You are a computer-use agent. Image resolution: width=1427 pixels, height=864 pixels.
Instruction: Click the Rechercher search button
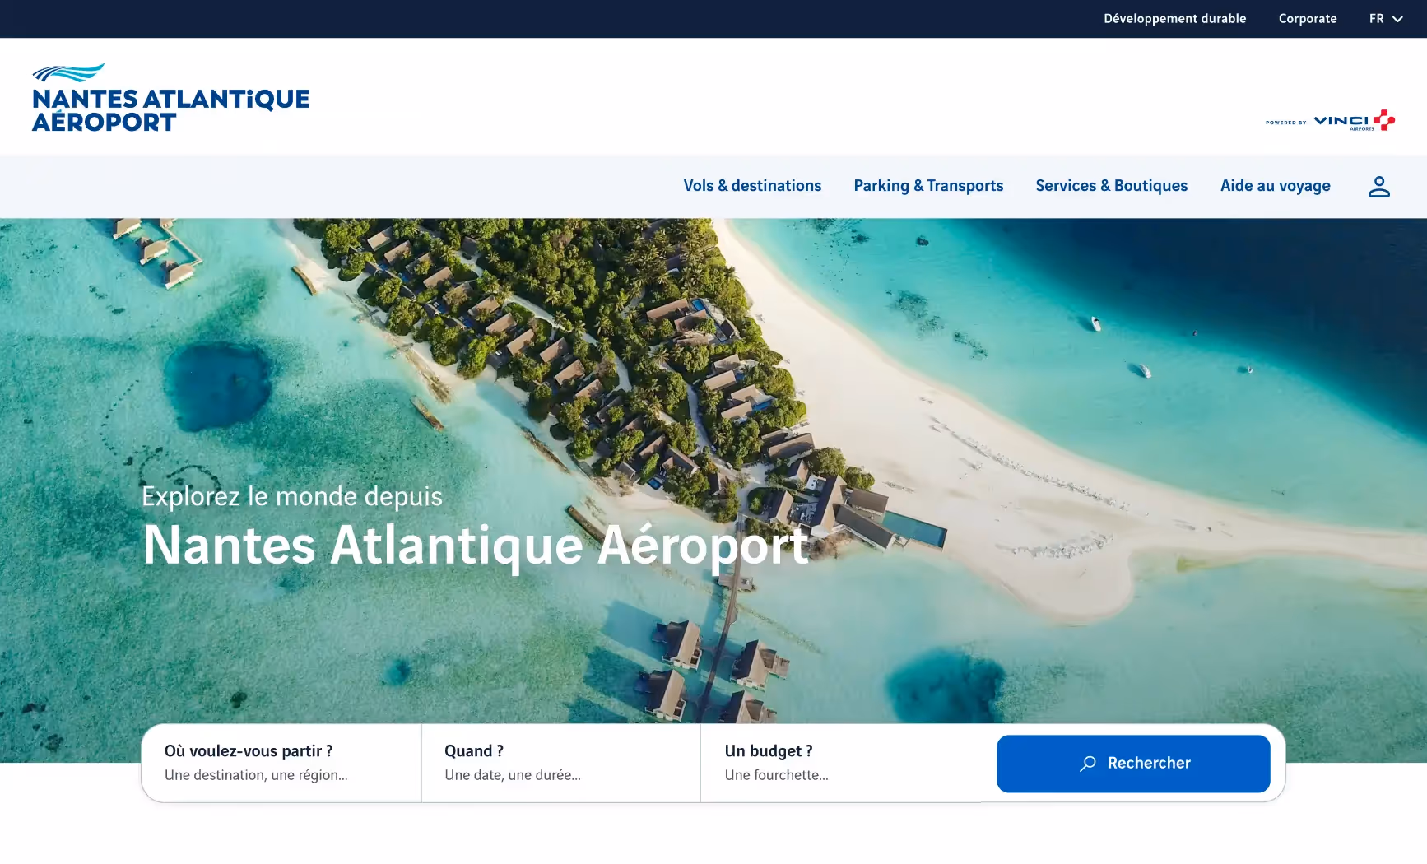tap(1133, 764)
